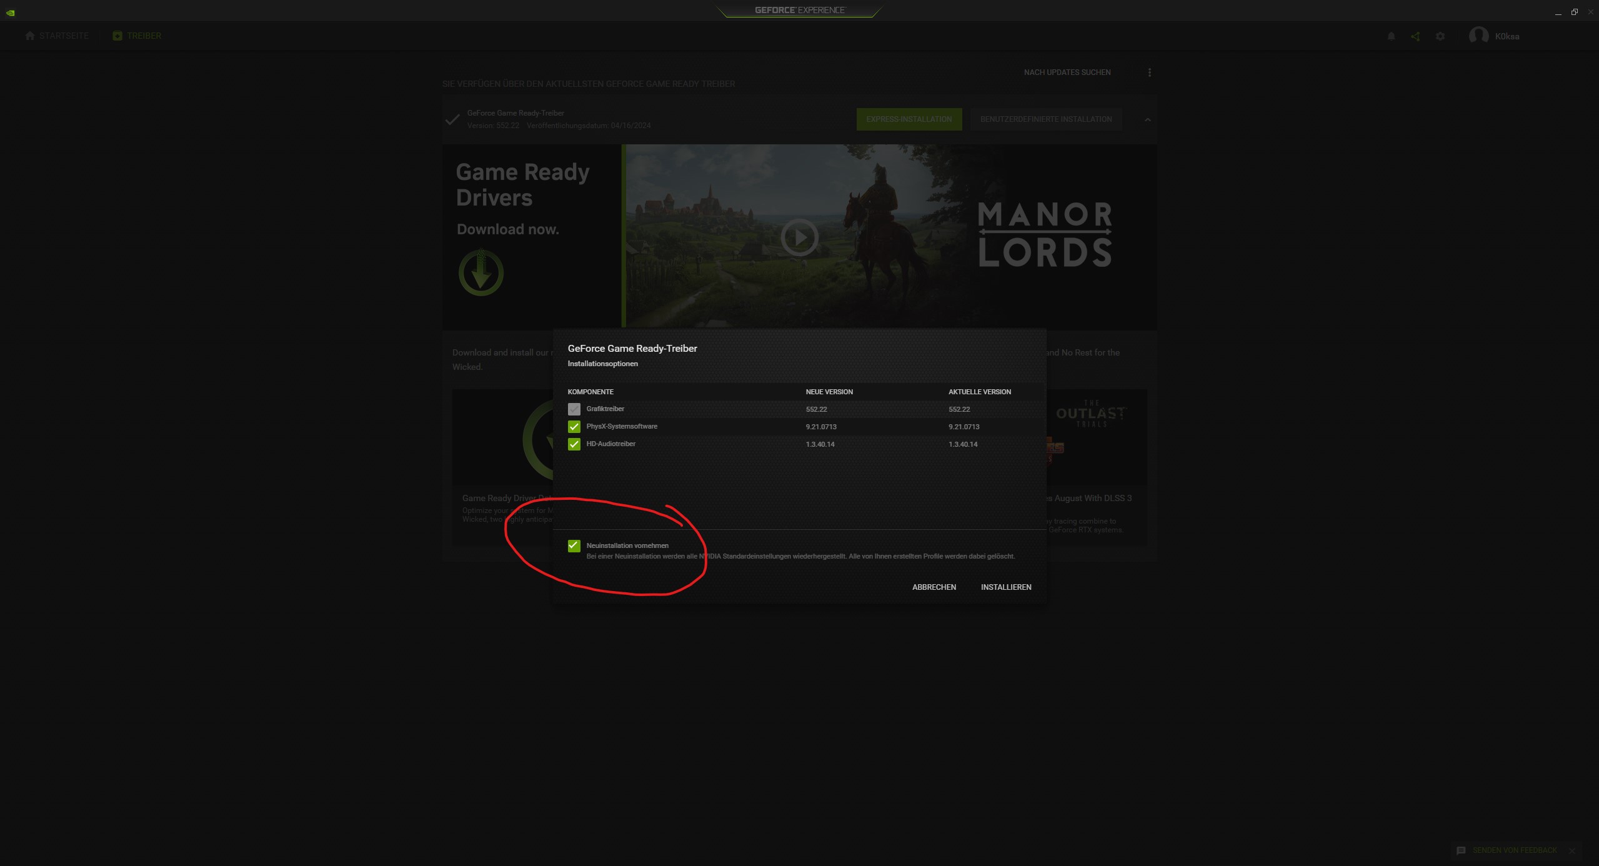The width and height of the screenshot is (1599, 866).
Task: Click the Grafiktreiber label
Action: point(605,409)
